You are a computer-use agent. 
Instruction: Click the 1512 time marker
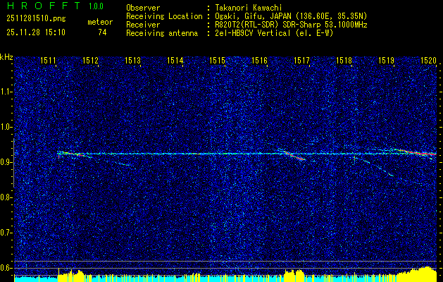pyautogui.click(x=90, y=60)
